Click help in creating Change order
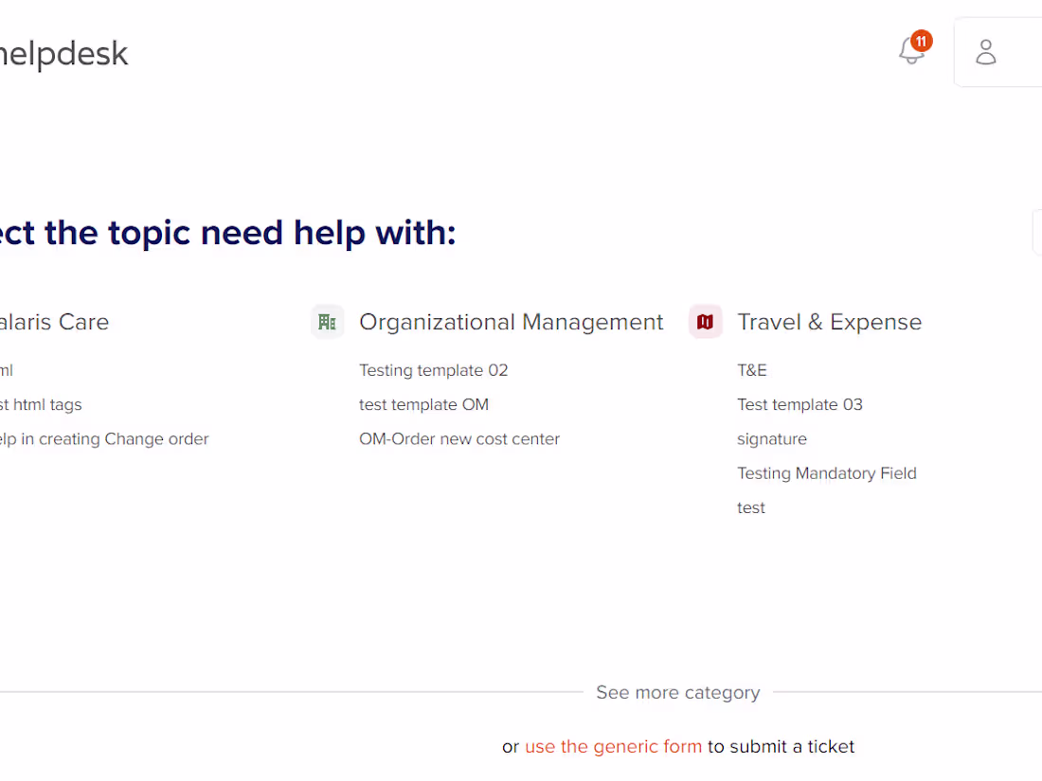Viewport: 1042px width, 781px height. coord(104,438)
